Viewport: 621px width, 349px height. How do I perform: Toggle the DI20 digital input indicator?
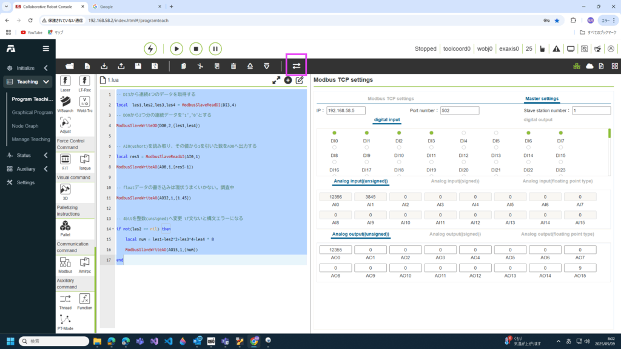pos(464,162)
